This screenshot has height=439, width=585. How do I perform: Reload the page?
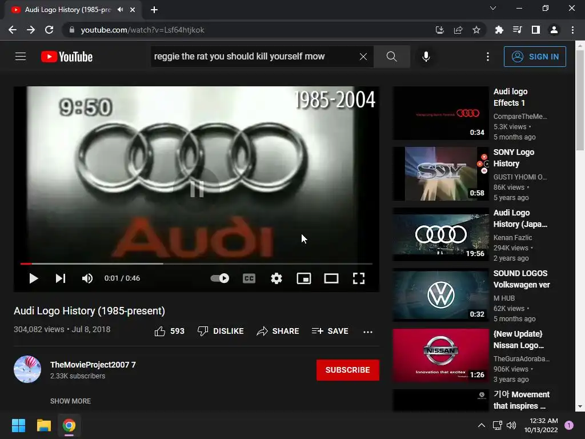[x=49, y=30]
